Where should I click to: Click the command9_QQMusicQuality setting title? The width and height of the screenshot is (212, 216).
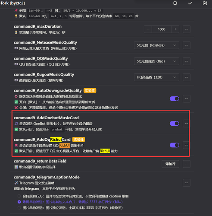point(41,58)
